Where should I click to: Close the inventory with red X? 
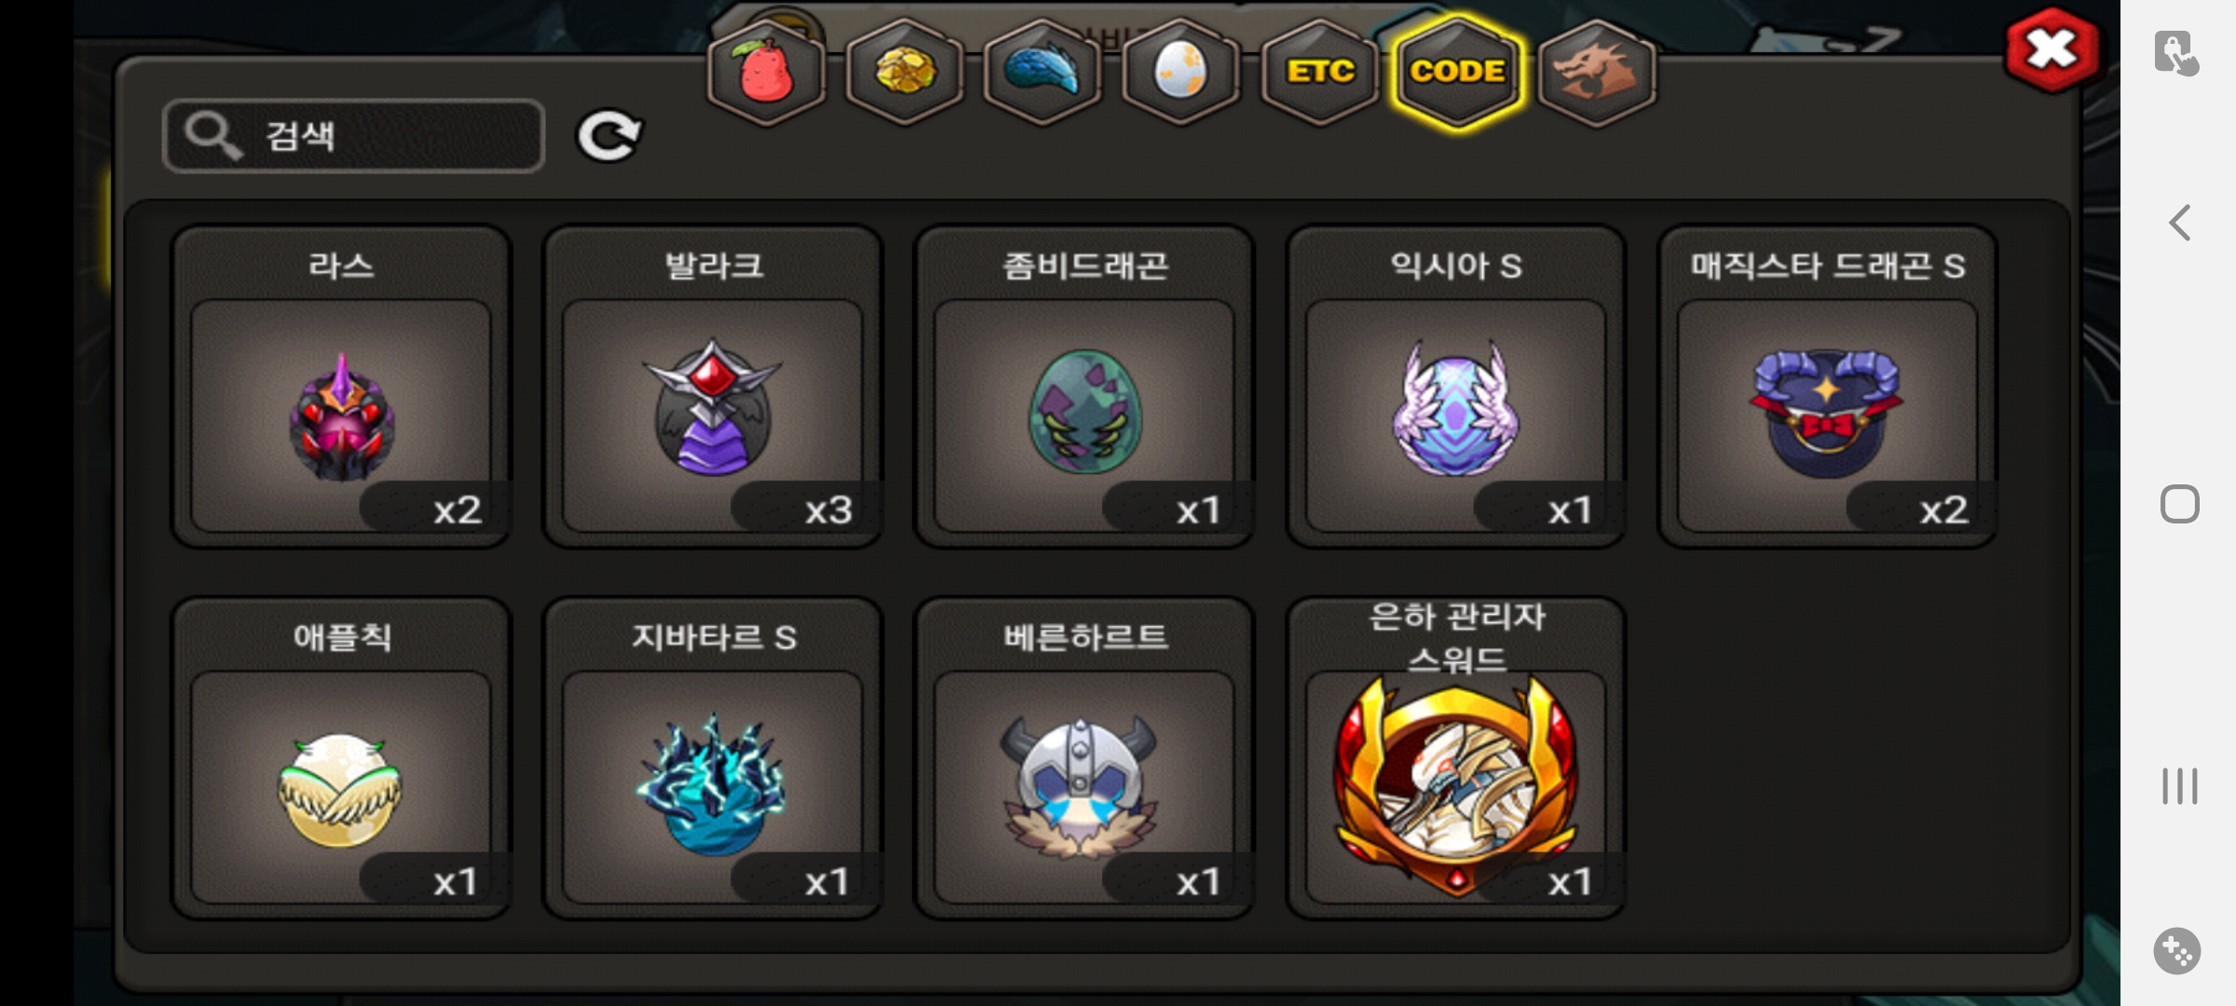pyautogui.click(x=2052, y=50)
